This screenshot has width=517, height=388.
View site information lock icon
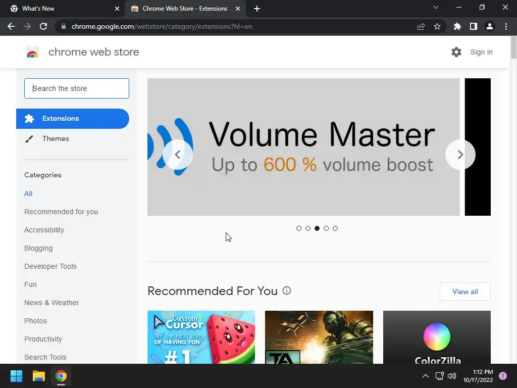[64, 26]
